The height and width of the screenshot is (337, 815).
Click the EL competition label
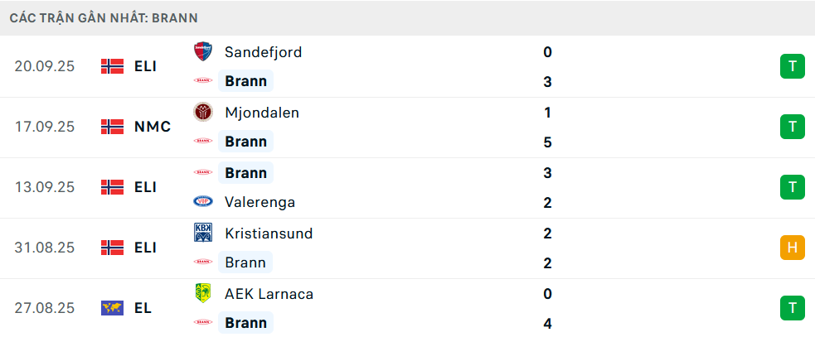point(143,308)
